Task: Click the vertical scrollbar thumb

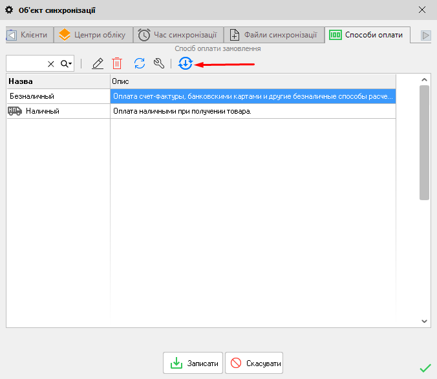Action: coord(424,142)
